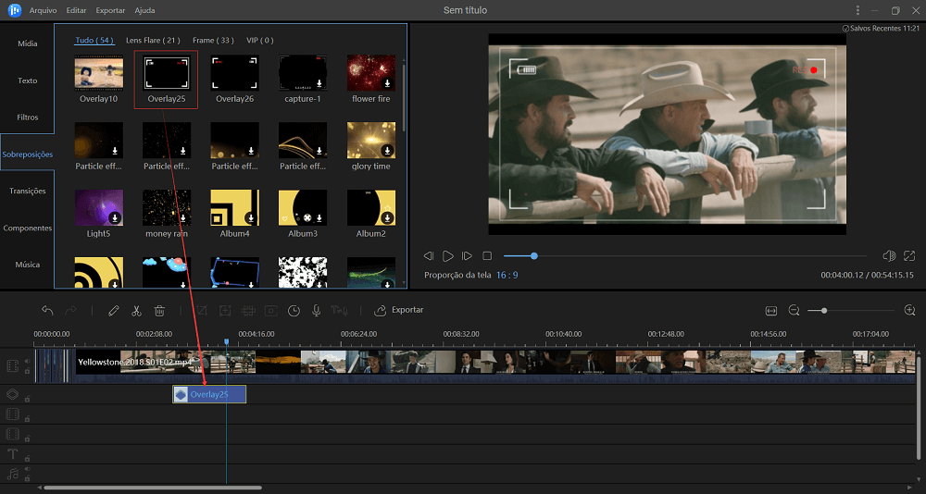The height and width of the screenshot is (494, 926).
Task: Open the Ajuda menu
Action: click(144, 10)
